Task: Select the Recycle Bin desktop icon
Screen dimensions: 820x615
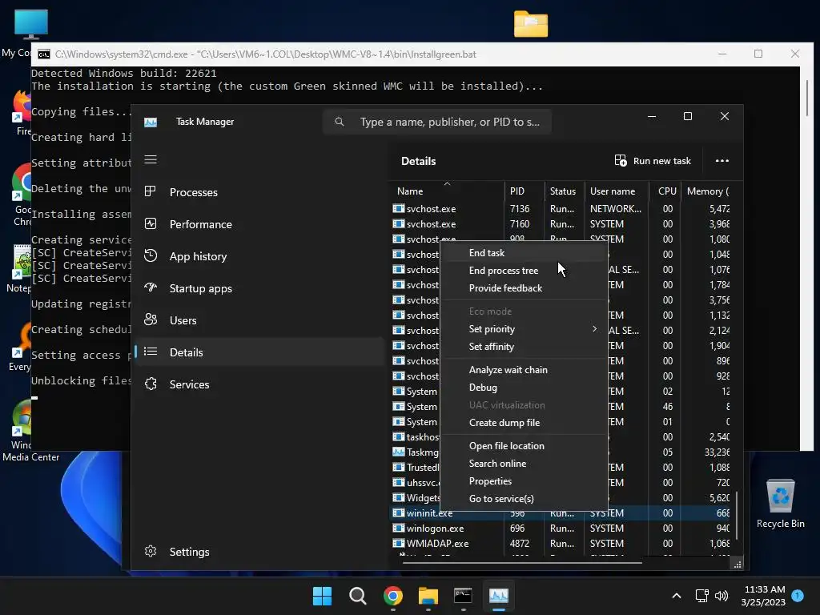Action: click(x=780, y=504)
